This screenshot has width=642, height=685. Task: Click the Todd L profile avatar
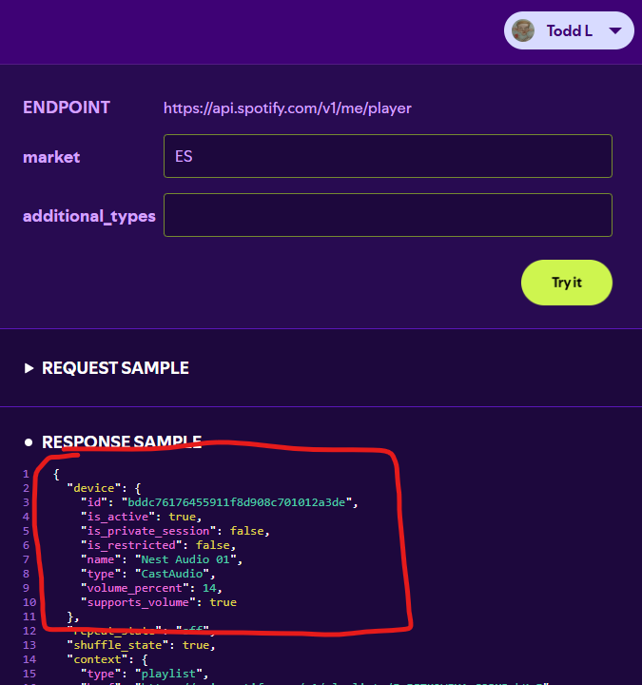[523, 30]
